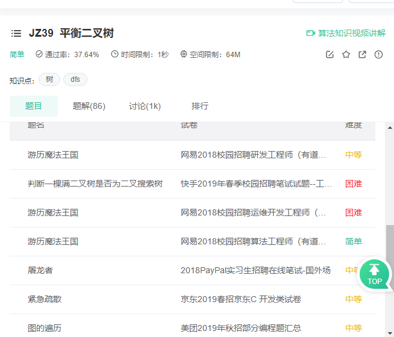Viewport: 394px width, 337px height.
Task: Open 算法知识视频讲解 link
Action: click(352, 33)
